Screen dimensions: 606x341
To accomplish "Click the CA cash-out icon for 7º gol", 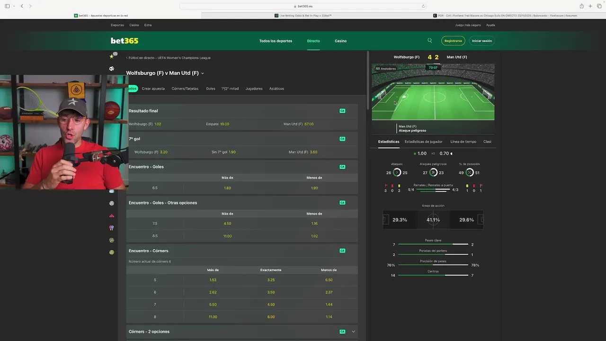I will pos(342,139).
